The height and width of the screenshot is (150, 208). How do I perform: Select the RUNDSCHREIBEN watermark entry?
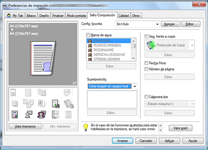click(109, 45)
